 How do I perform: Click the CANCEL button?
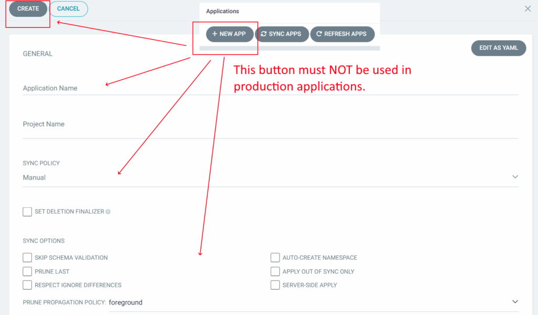point(68,8)
